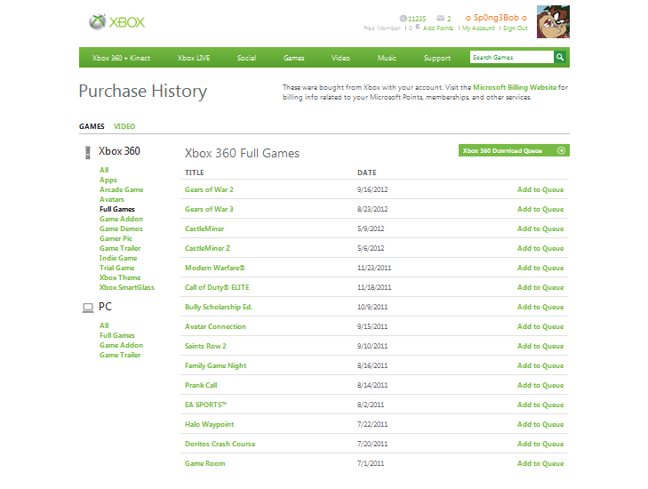Screen dimensions: 648x489
Task: Switch to the VIDEO tab
Action: coord(124,126)
